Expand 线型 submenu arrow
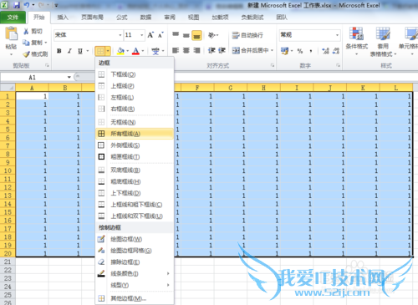Screen dimensions: 418x305 pyautogui.click(x=168, y=285)
